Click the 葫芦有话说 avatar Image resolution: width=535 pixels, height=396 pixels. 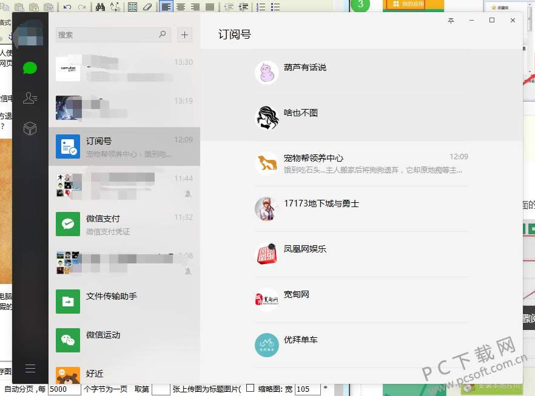[x=266, y=73]
